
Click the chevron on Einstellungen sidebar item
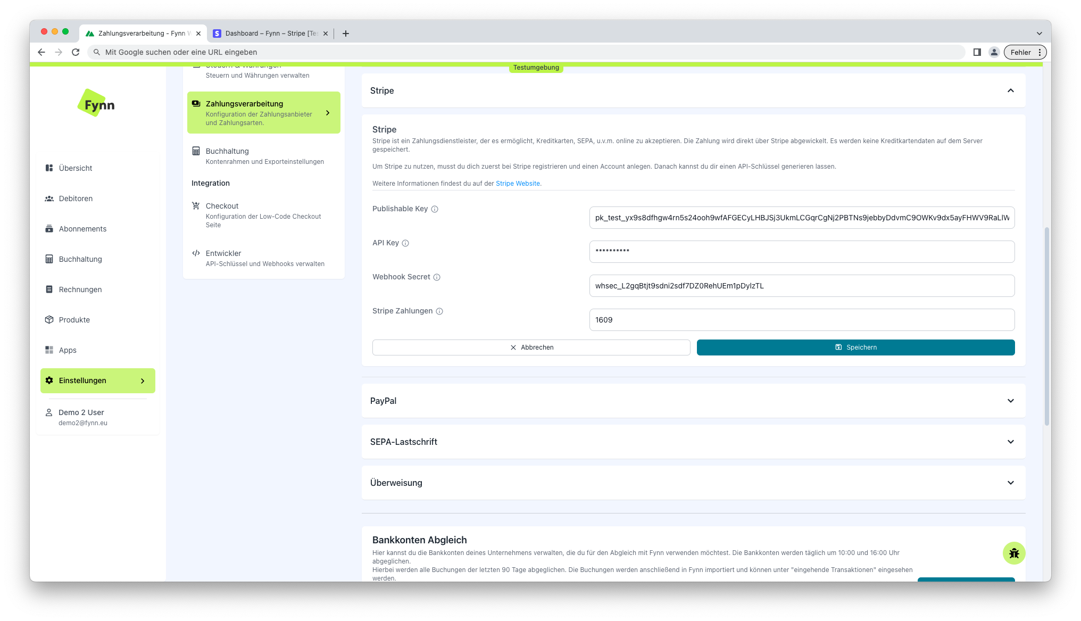[143, 381]
